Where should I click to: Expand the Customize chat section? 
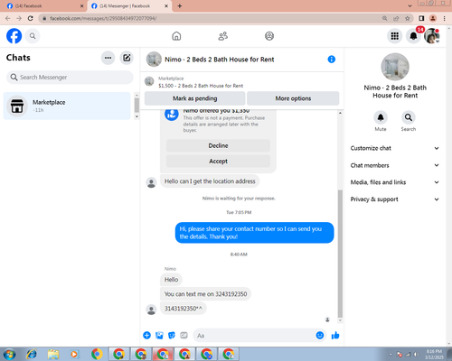(x=395, y=148)
